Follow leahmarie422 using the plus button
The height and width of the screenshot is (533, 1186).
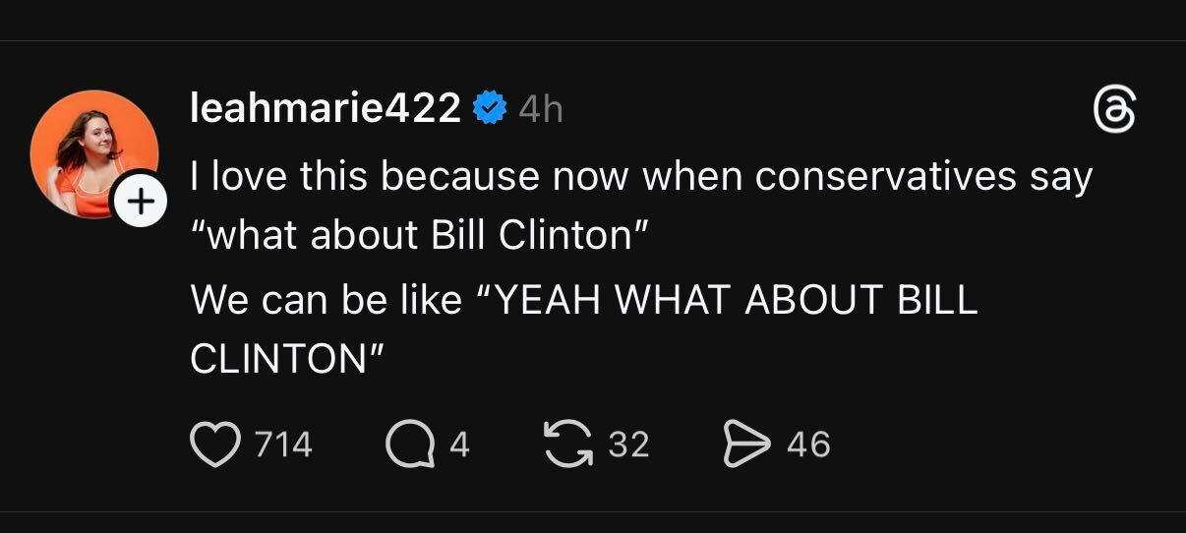tap(142, 202)
